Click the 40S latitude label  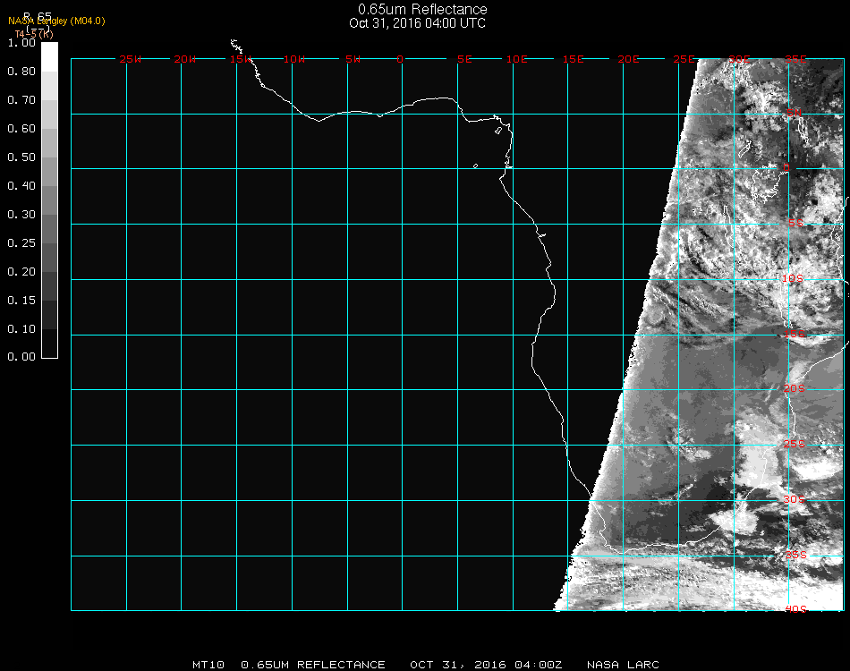pos(795,609)
